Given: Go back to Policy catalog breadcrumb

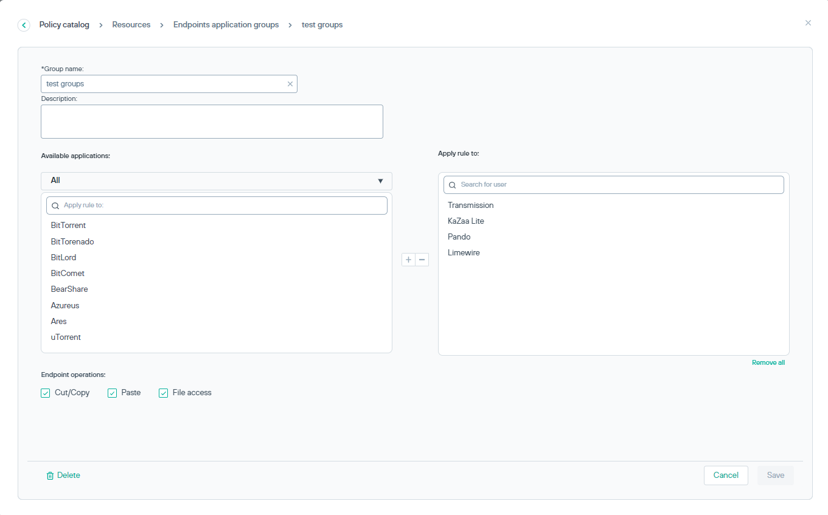Looking at the screenshot, I should point(64,24).
